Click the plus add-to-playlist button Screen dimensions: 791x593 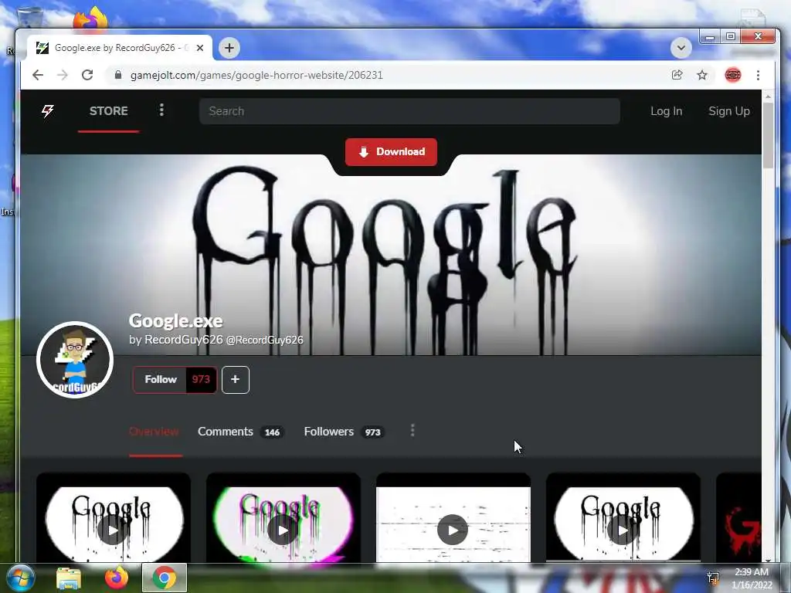pos(235,379)
